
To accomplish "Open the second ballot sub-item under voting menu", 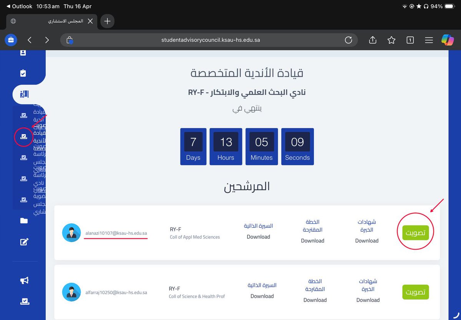I will click(x=24, y=136).
